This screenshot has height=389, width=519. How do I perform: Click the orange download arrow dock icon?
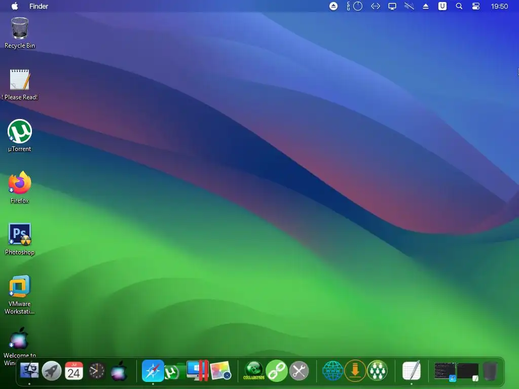355,371
